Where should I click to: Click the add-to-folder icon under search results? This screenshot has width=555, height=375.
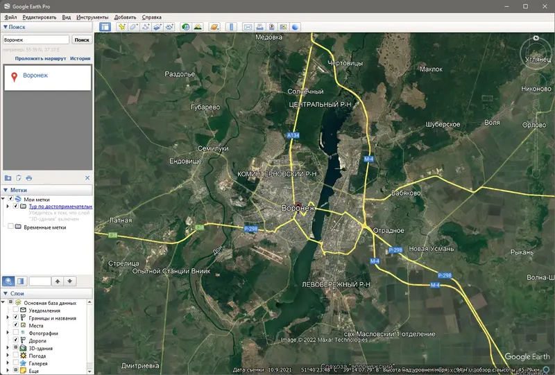coord(8,178)
